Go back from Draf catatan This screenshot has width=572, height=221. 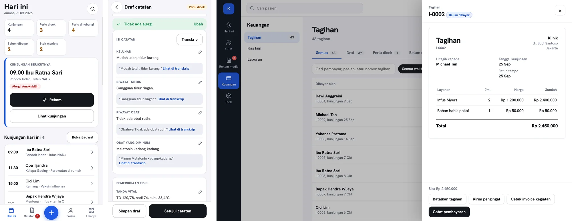click(116, 7)
